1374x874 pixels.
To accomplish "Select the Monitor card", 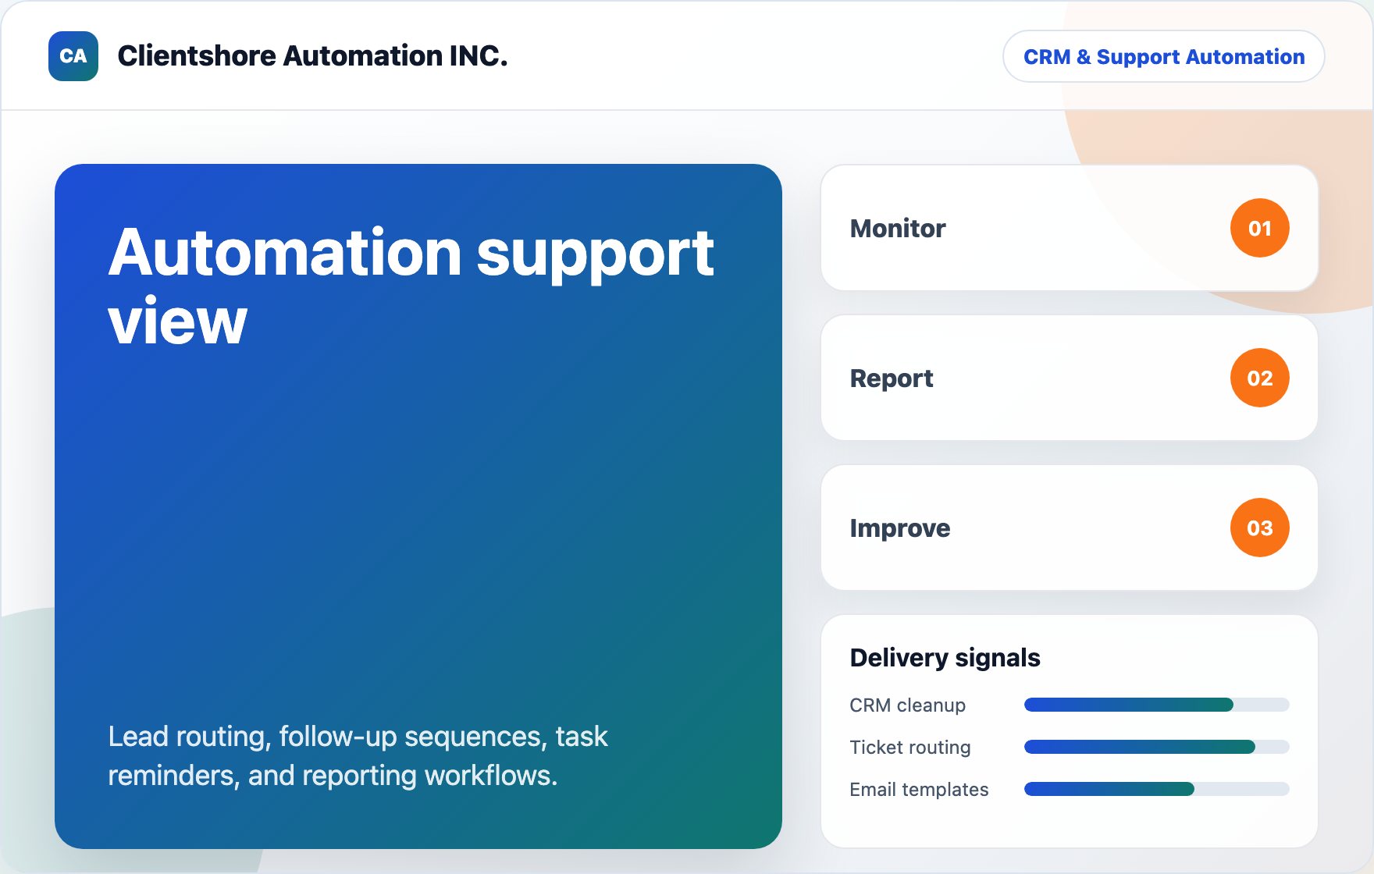I will click(x=1070, y=228).
